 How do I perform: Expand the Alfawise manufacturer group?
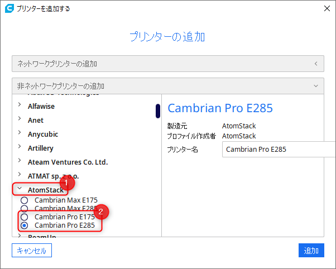coord(20,104)
